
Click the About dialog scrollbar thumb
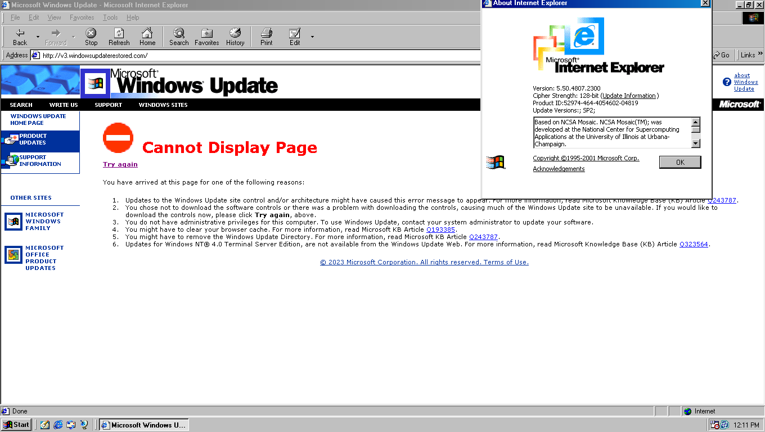[x=696, y=129]
